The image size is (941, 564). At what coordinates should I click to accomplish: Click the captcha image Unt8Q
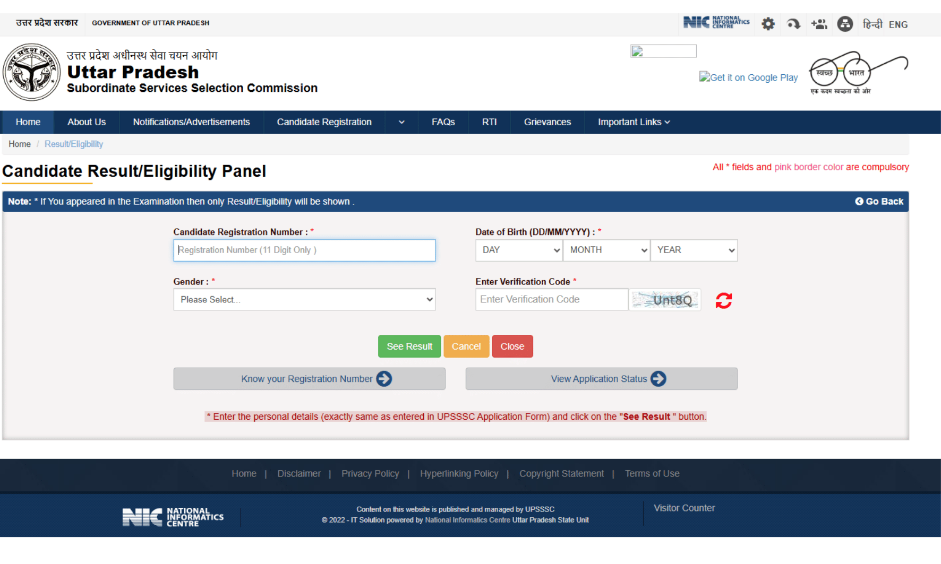click(665, 300)
